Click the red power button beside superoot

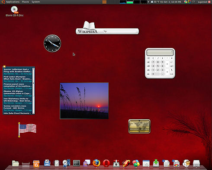coord(209,2)
